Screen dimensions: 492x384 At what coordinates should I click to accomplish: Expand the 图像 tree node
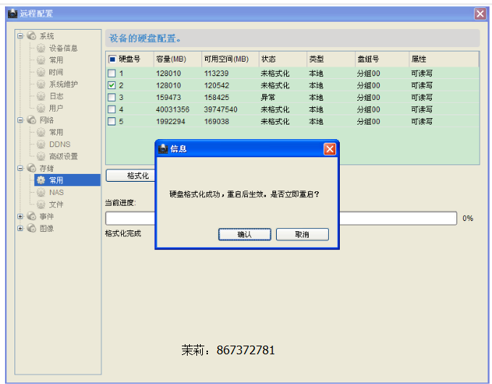(20, 229)
